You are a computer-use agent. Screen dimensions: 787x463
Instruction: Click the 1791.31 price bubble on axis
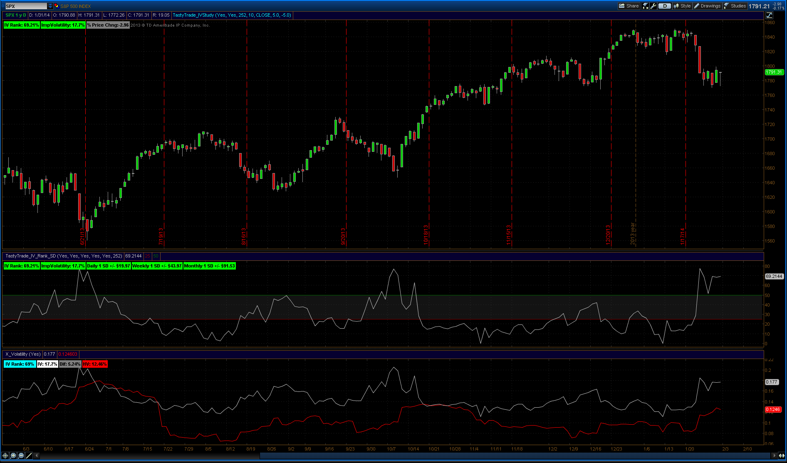[x=774, y=72]
